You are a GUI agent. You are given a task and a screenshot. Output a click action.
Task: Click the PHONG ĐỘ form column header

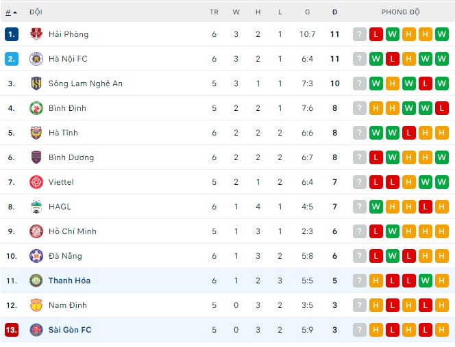[x=400, y=12]
